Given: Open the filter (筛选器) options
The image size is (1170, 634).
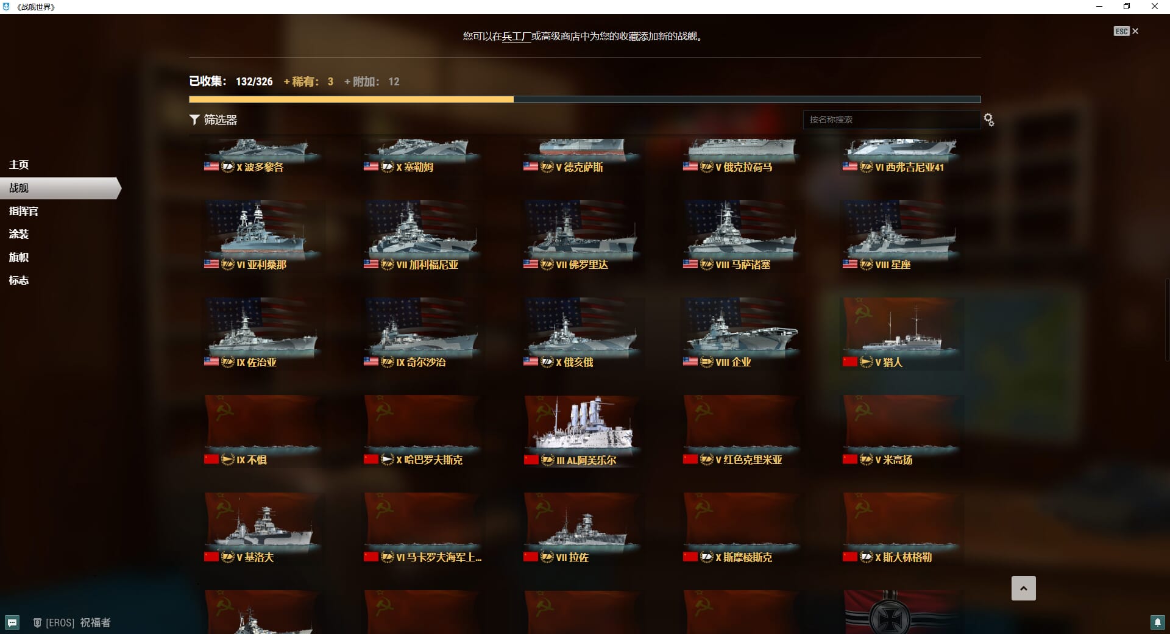Looking at the screenshot, I should point(213,120).
